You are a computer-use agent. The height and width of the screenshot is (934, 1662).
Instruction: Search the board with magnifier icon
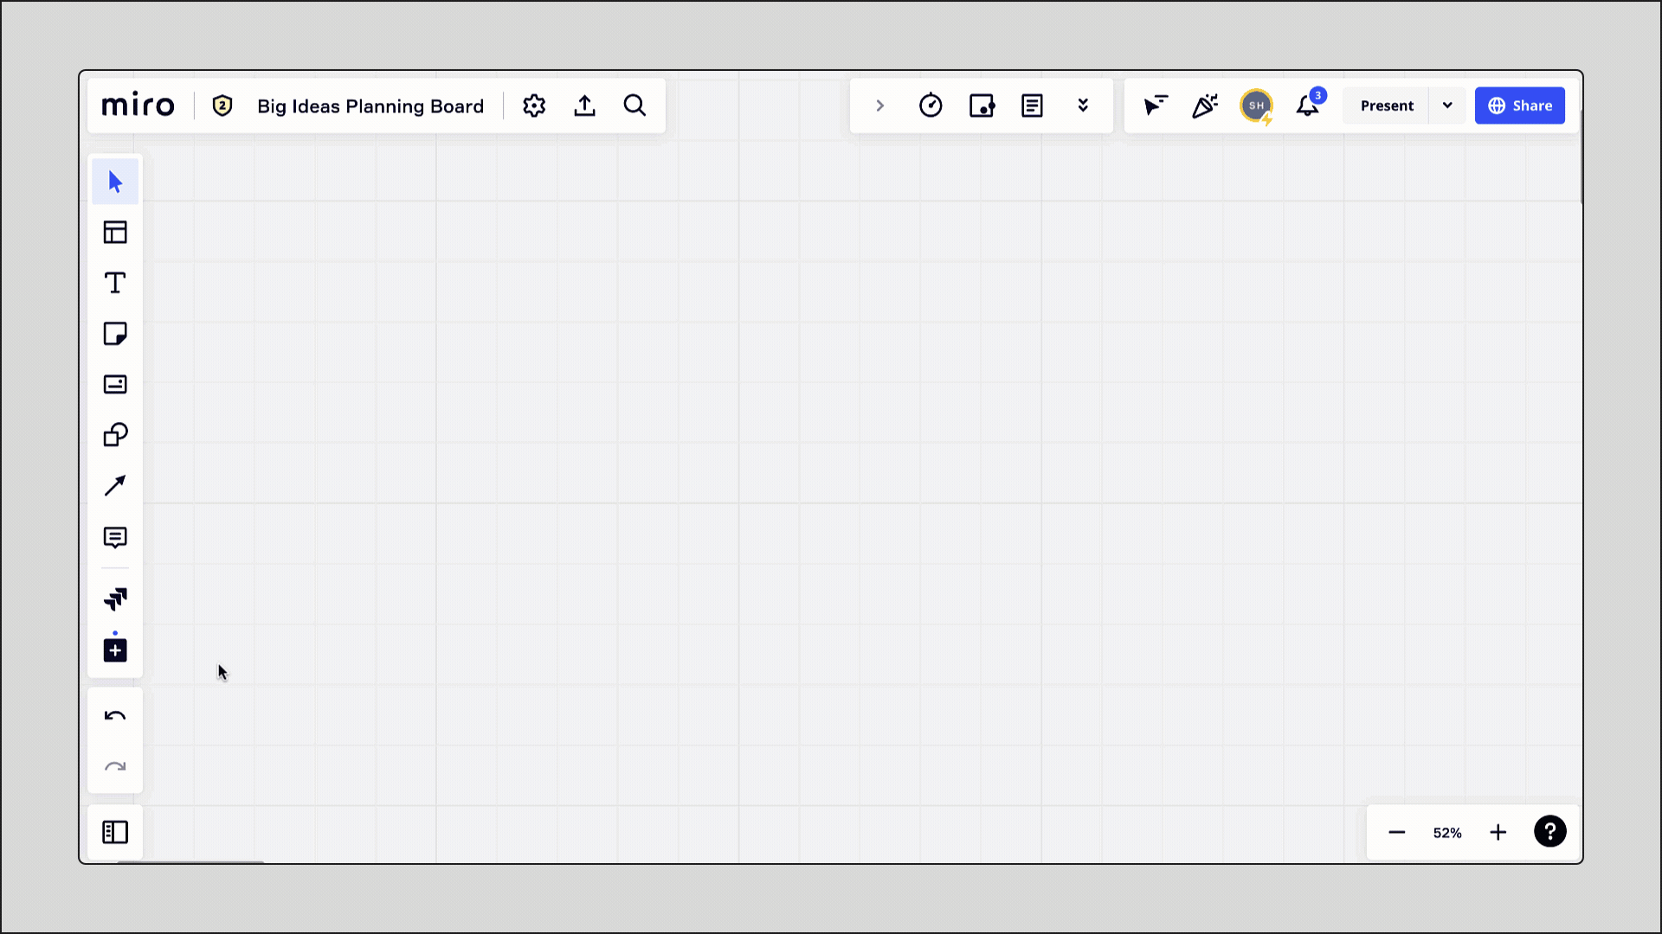(x=635, y=106)
